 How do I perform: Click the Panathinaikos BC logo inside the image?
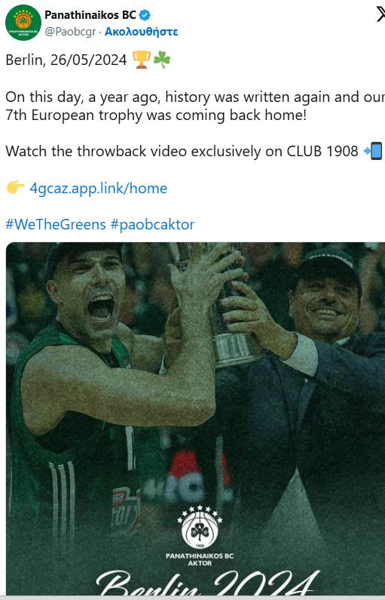click(x=200, y=527)
